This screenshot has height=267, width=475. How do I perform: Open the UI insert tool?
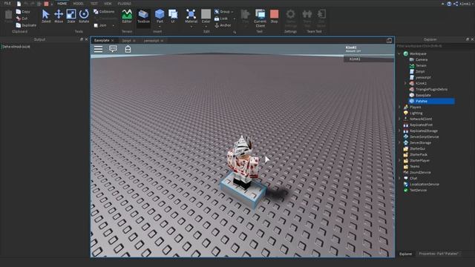pyautogui.click(x=173, y=16)
